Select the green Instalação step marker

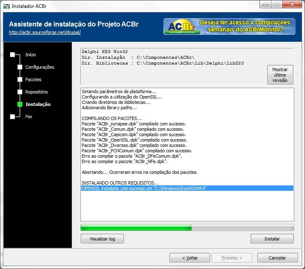[20, 104]
